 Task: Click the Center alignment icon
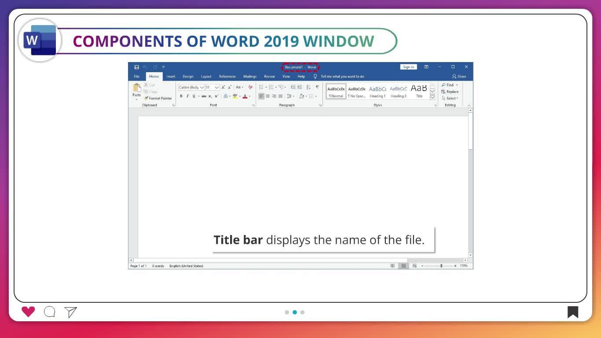pos(268,96)
